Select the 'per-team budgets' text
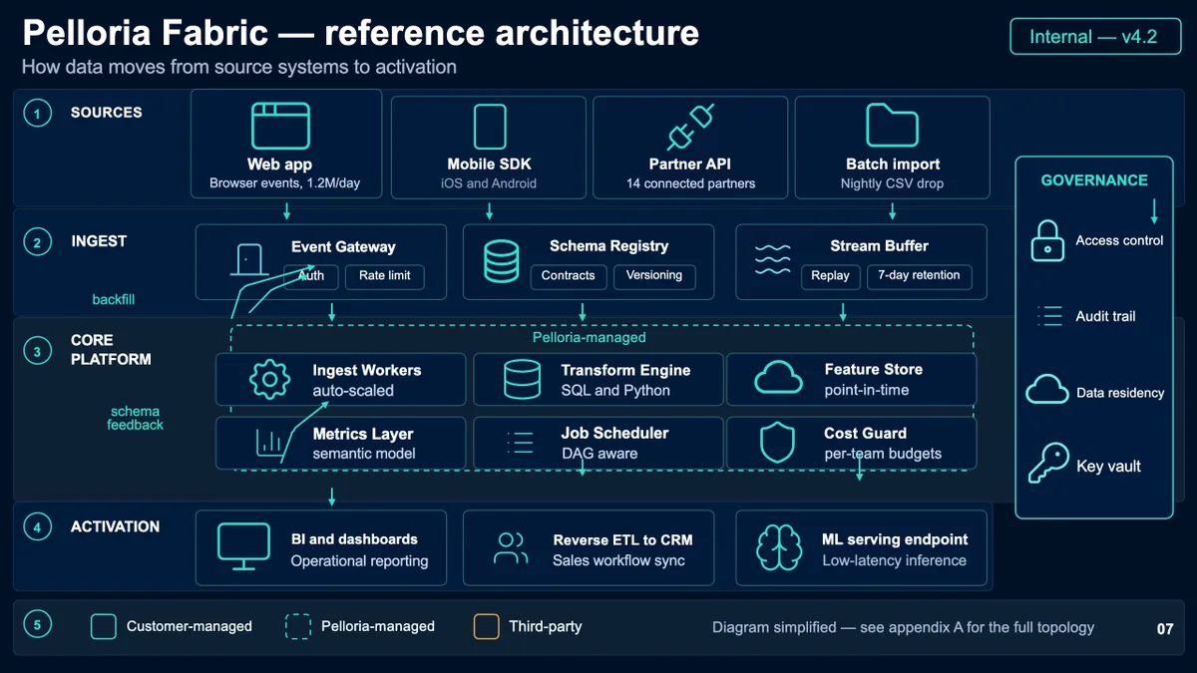Image resolution: width=1197 pixels, height=673 pixels. point(883,454)
